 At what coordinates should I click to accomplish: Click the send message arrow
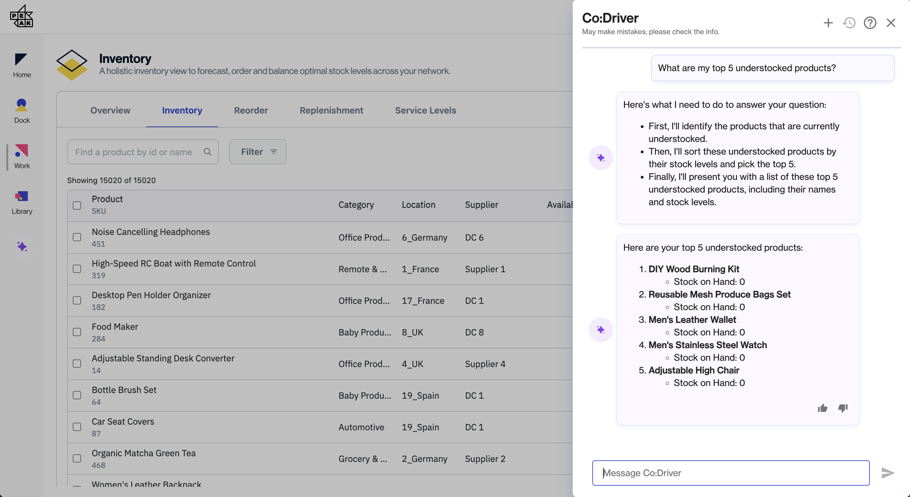tap(888, 473)
